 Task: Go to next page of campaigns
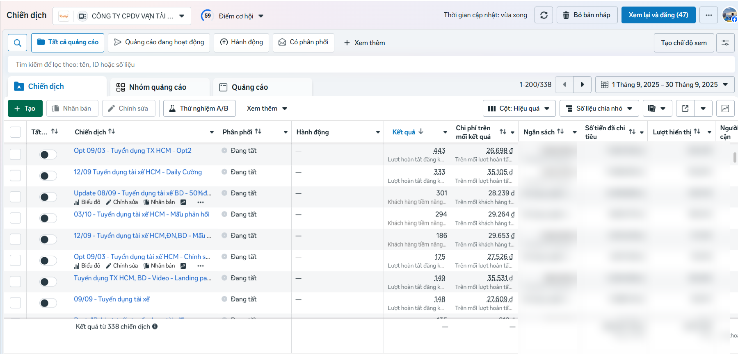(x=582, y=84)
